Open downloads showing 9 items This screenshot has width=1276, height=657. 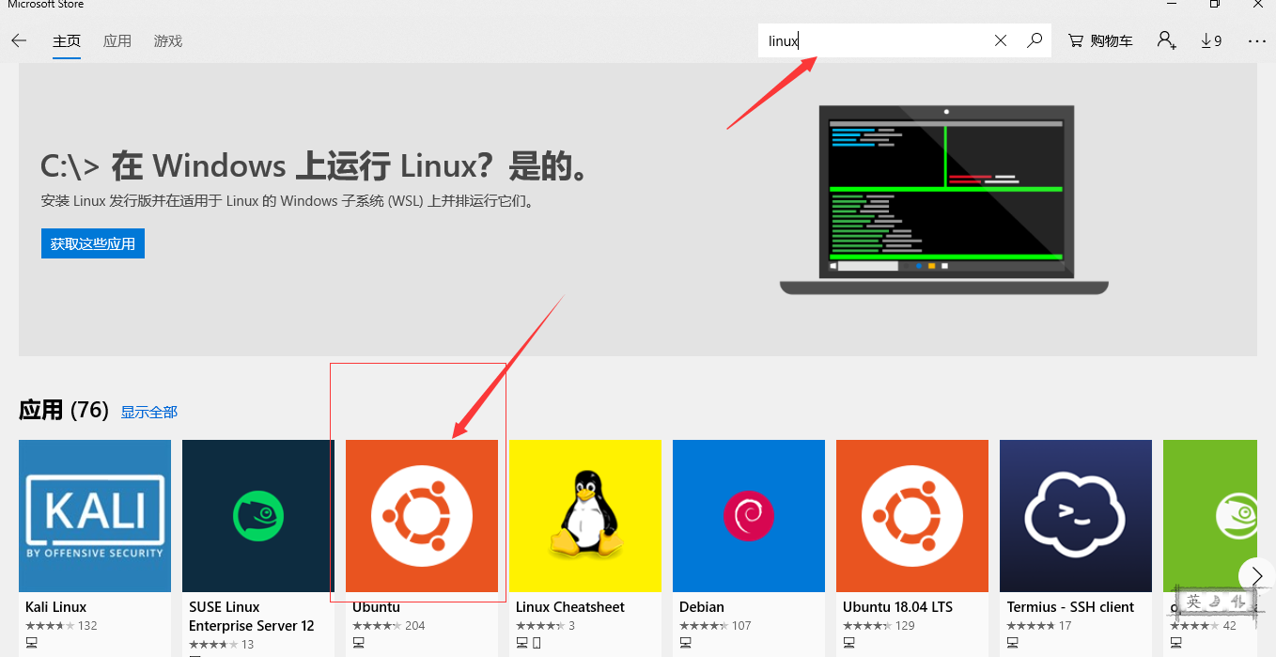pyautogui.click(x=1209, y=39)
